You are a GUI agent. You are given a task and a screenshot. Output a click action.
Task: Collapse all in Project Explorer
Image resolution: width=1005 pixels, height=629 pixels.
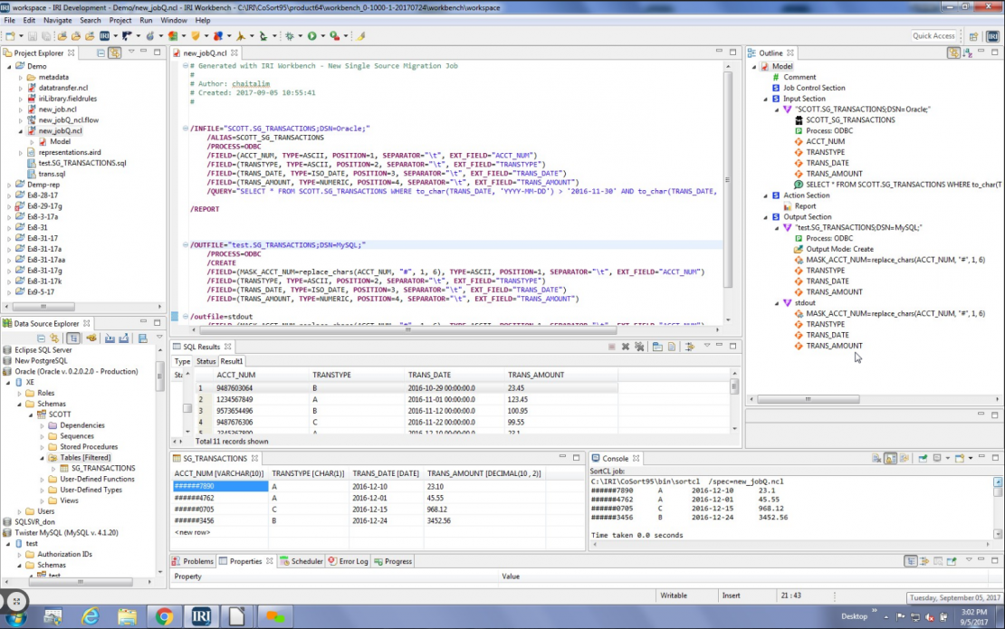(x=100, y=53)
